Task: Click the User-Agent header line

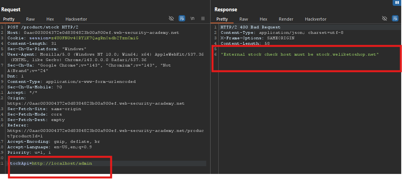Action: pyautogui.click(x=106, y=57)
